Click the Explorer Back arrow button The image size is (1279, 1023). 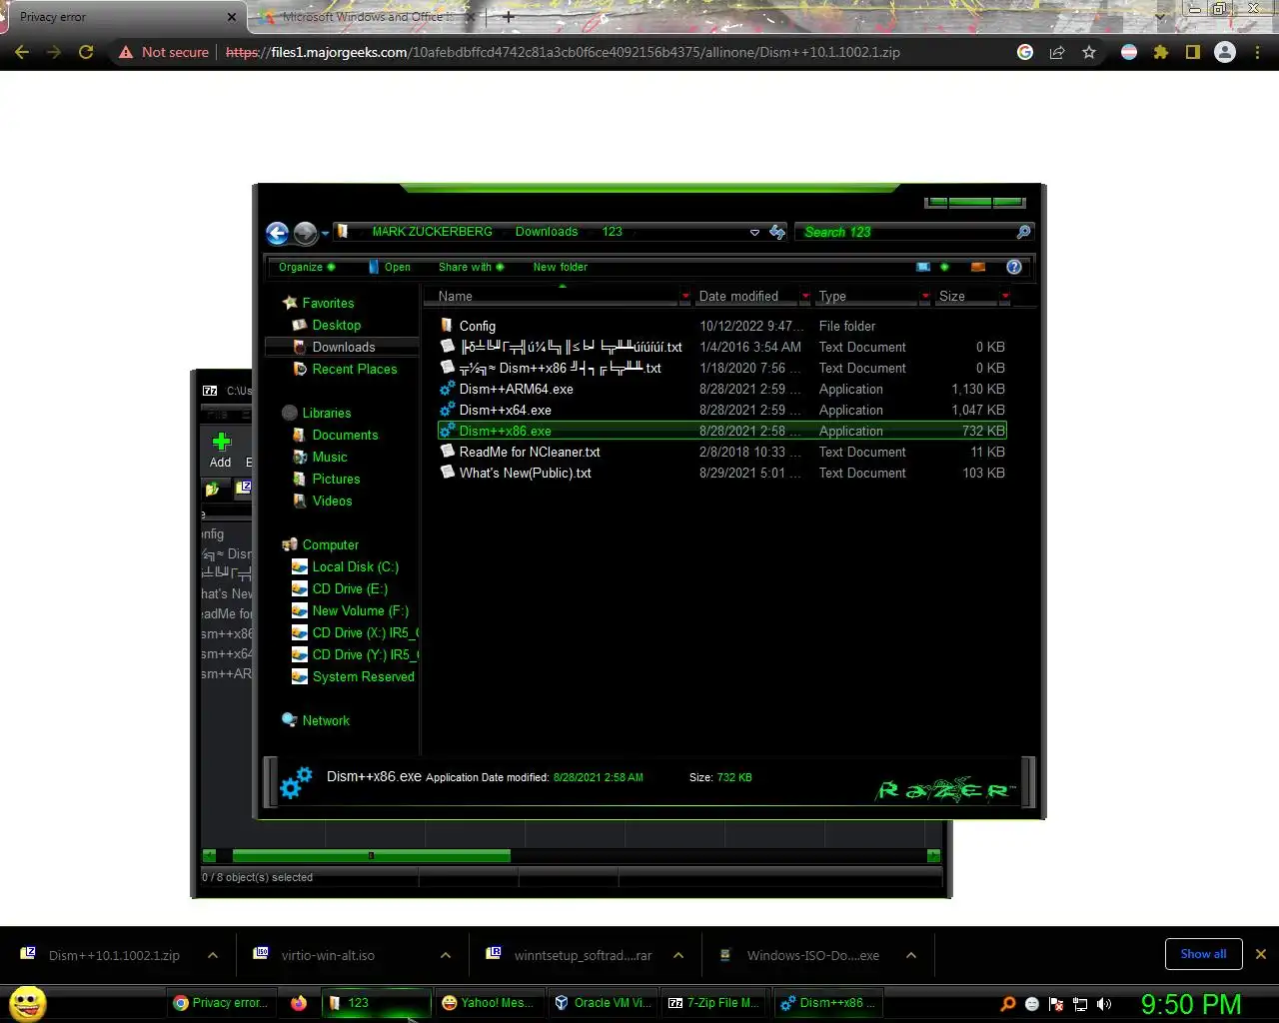pyautogui.click(x=278, y=233)
